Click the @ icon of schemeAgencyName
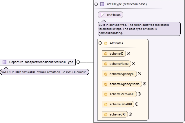 (106, 84)
